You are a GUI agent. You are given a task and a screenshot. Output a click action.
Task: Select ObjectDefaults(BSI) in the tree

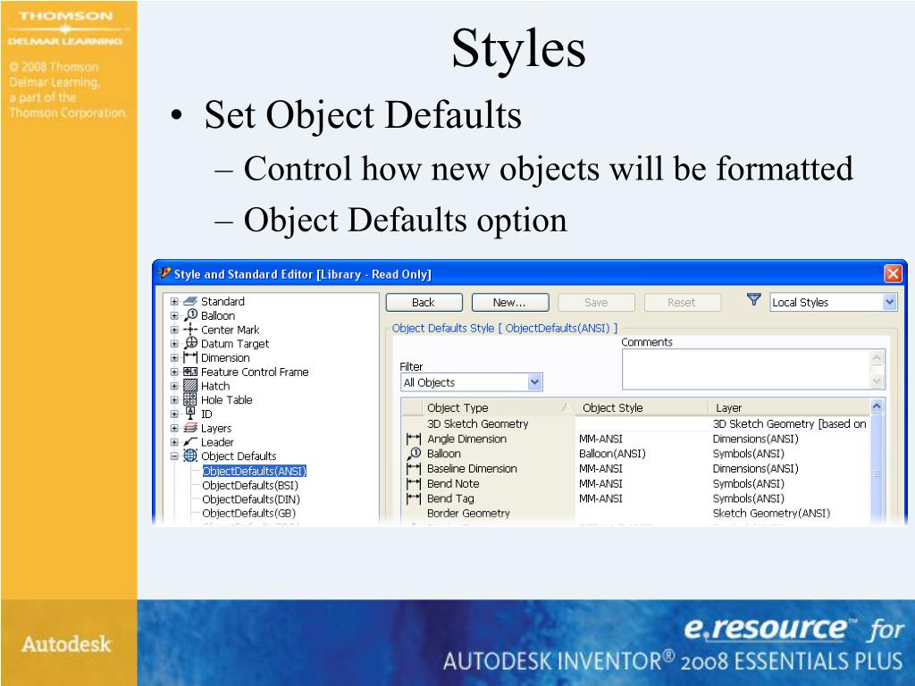click(x=249, y=485)
